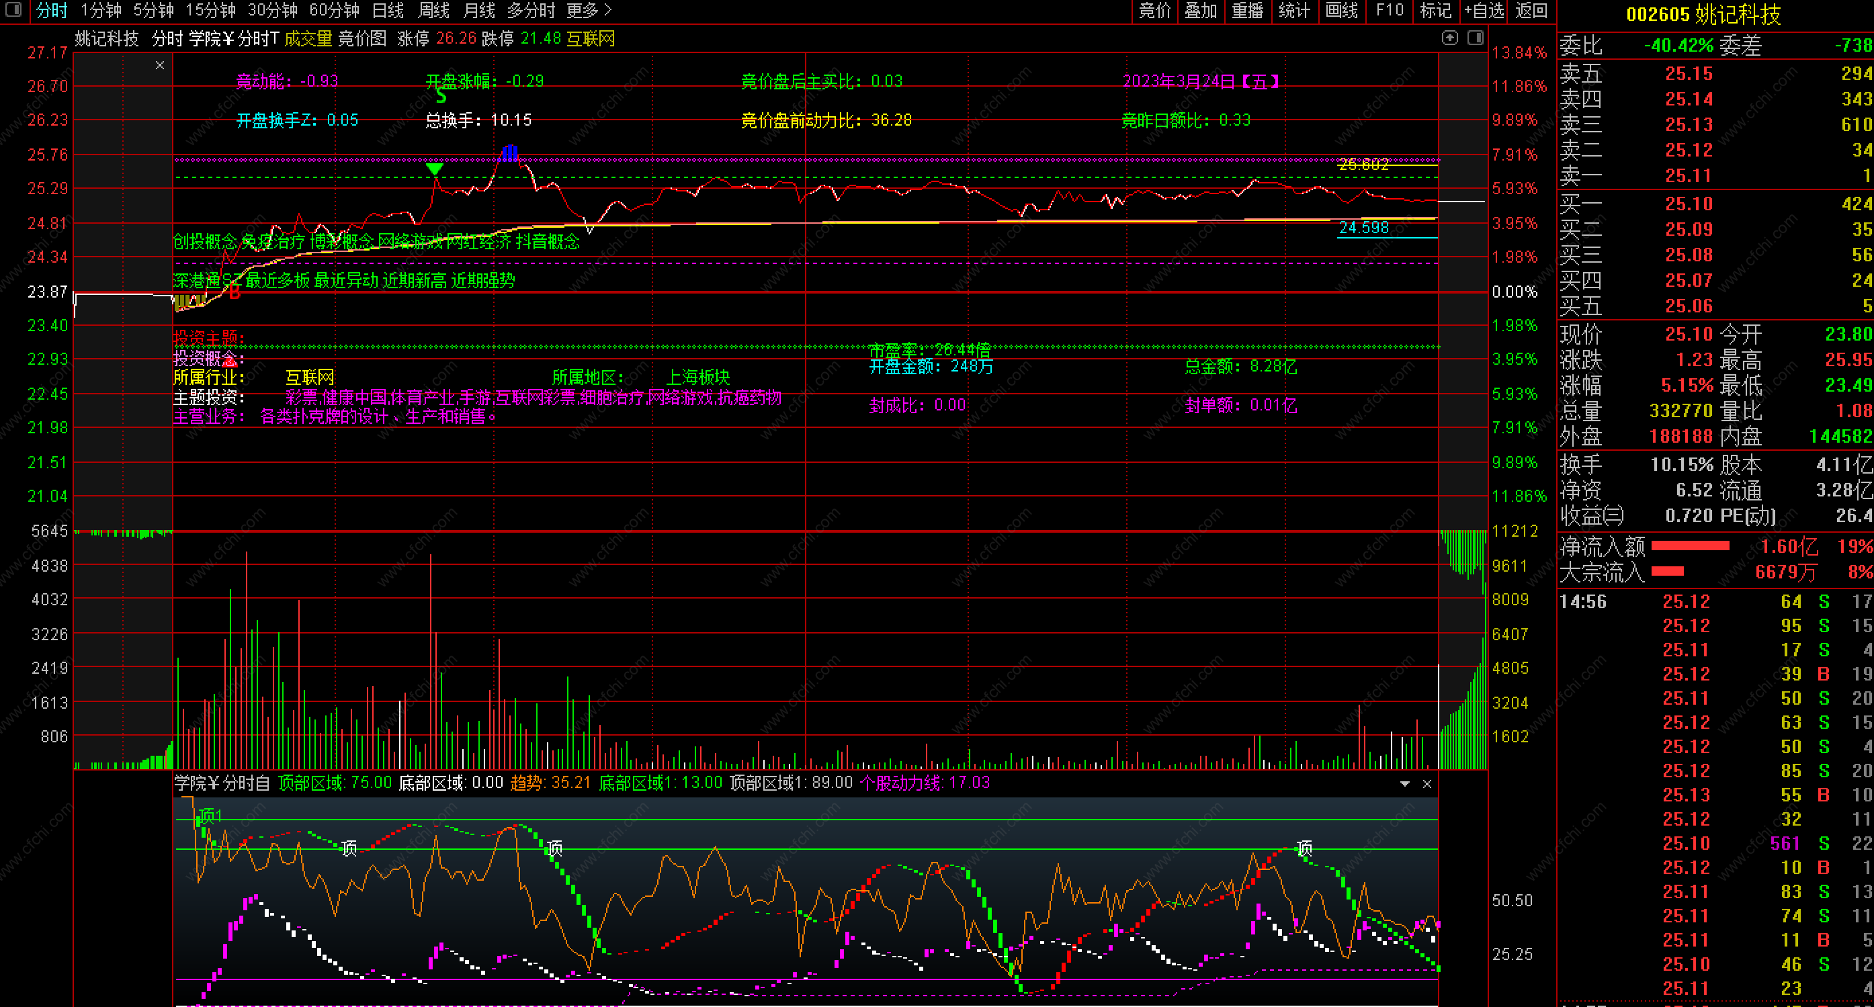This screenshot has height=1007, width=1874.
Task: Expand the 更多 timeframe options
Action: click(x=589, y=10)
